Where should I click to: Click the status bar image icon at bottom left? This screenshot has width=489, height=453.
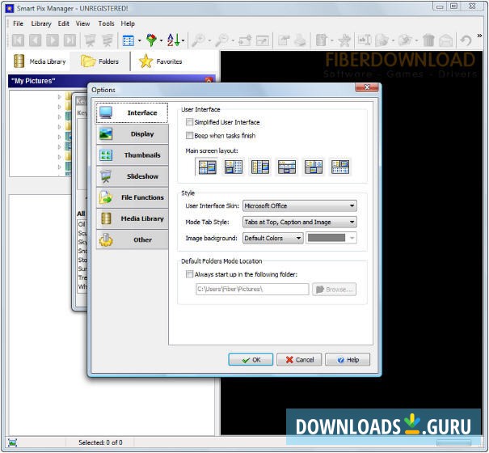12,442
